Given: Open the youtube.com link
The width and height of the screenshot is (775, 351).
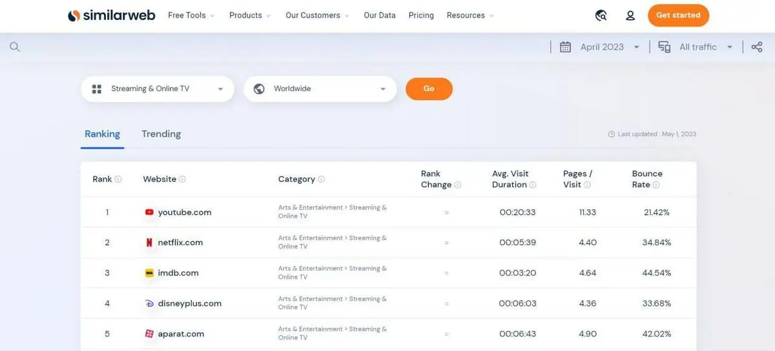Looking at the screenshot, I should tap(185, 212).
